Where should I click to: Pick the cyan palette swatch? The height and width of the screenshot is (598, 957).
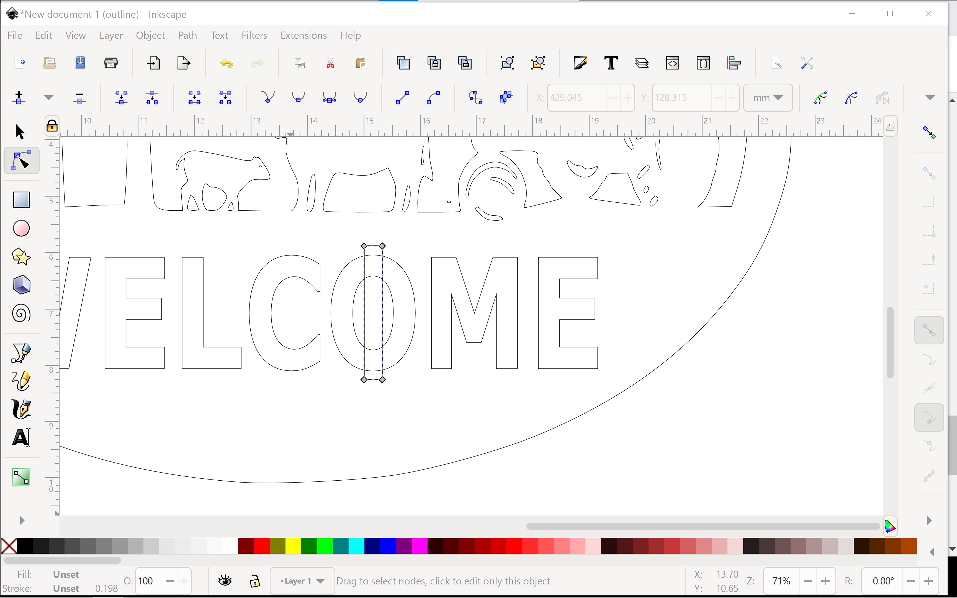click(x=356, y=546)
